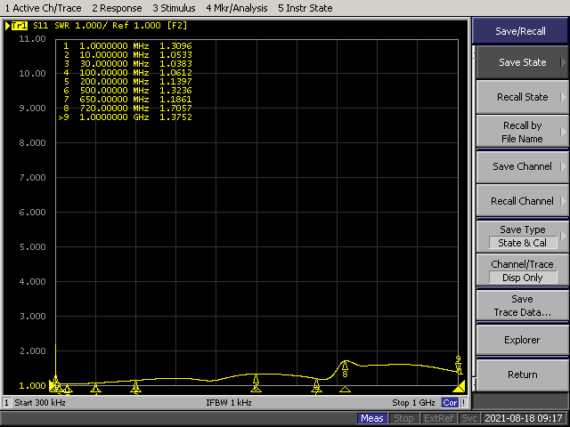This screenshot has width=570, height=427.
Task: Click the Return softkey
Action: point(522,375)
